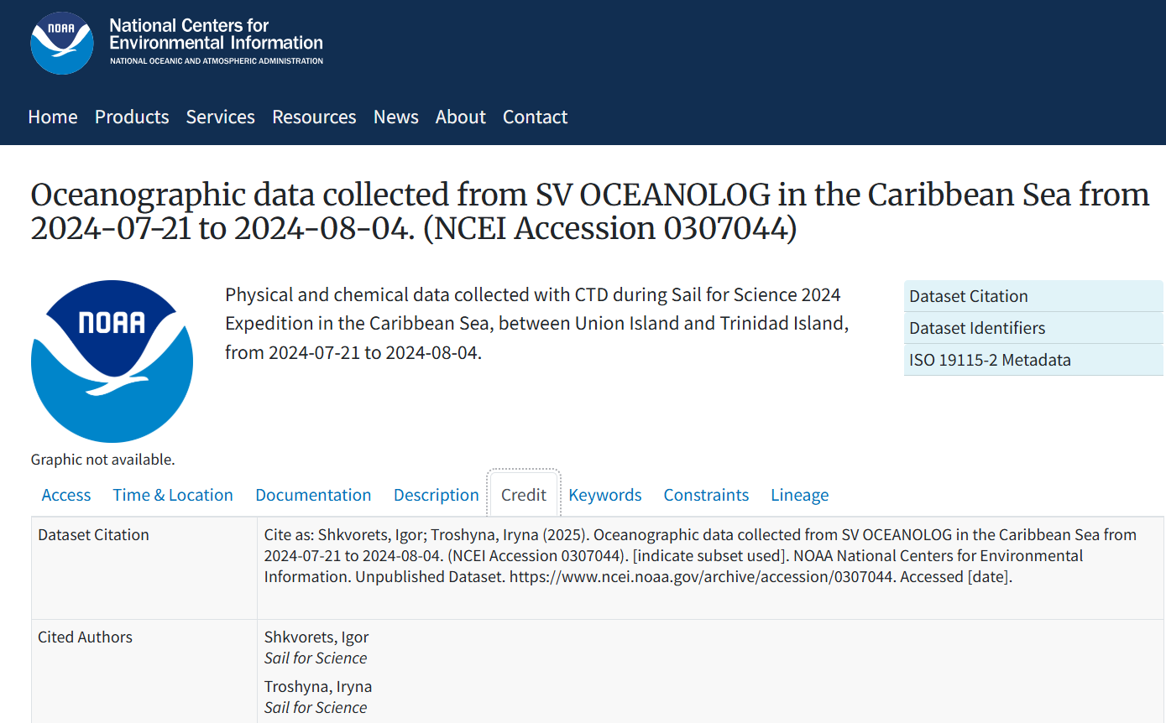Screen dimensions: 1166x723
Task: Switch to the Constraints tab
Action: 706,495
